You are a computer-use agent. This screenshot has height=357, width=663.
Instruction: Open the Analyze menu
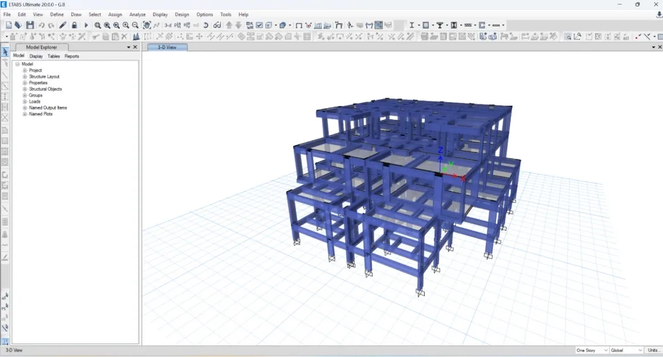(137, 14)
